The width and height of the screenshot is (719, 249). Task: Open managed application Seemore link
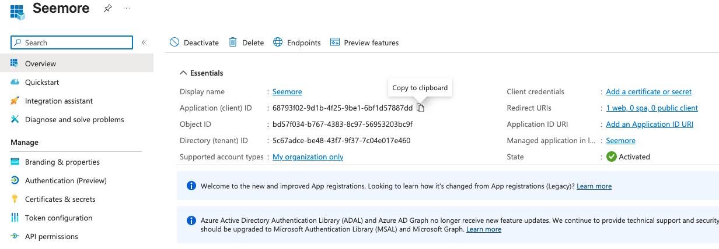click(621, 140)
